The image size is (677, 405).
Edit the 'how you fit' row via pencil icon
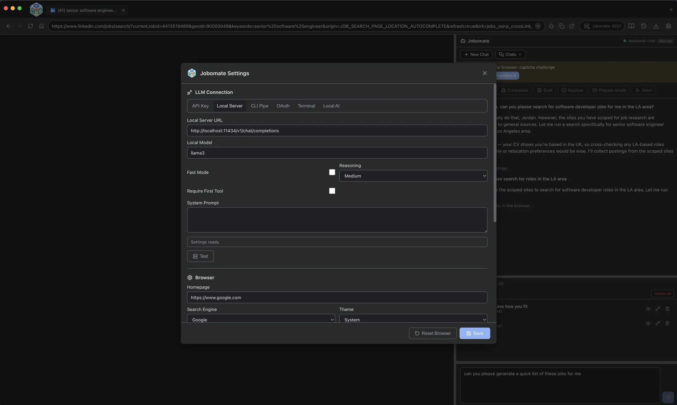[658, 309]
